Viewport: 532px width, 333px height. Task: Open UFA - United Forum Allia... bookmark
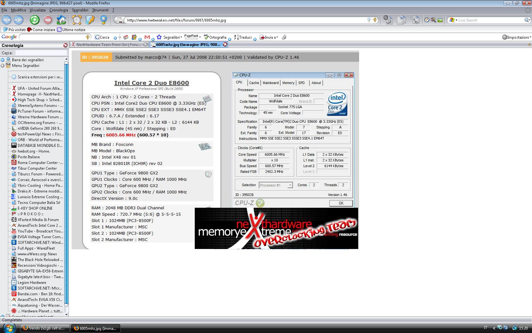[37, 88]
